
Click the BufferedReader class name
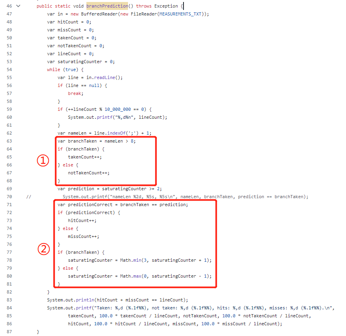(x=99, y=14)
